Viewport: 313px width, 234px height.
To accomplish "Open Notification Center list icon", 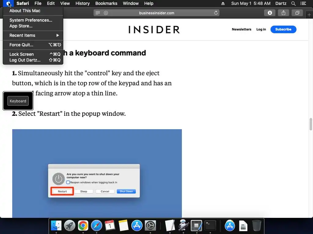I will click(303, 3).
